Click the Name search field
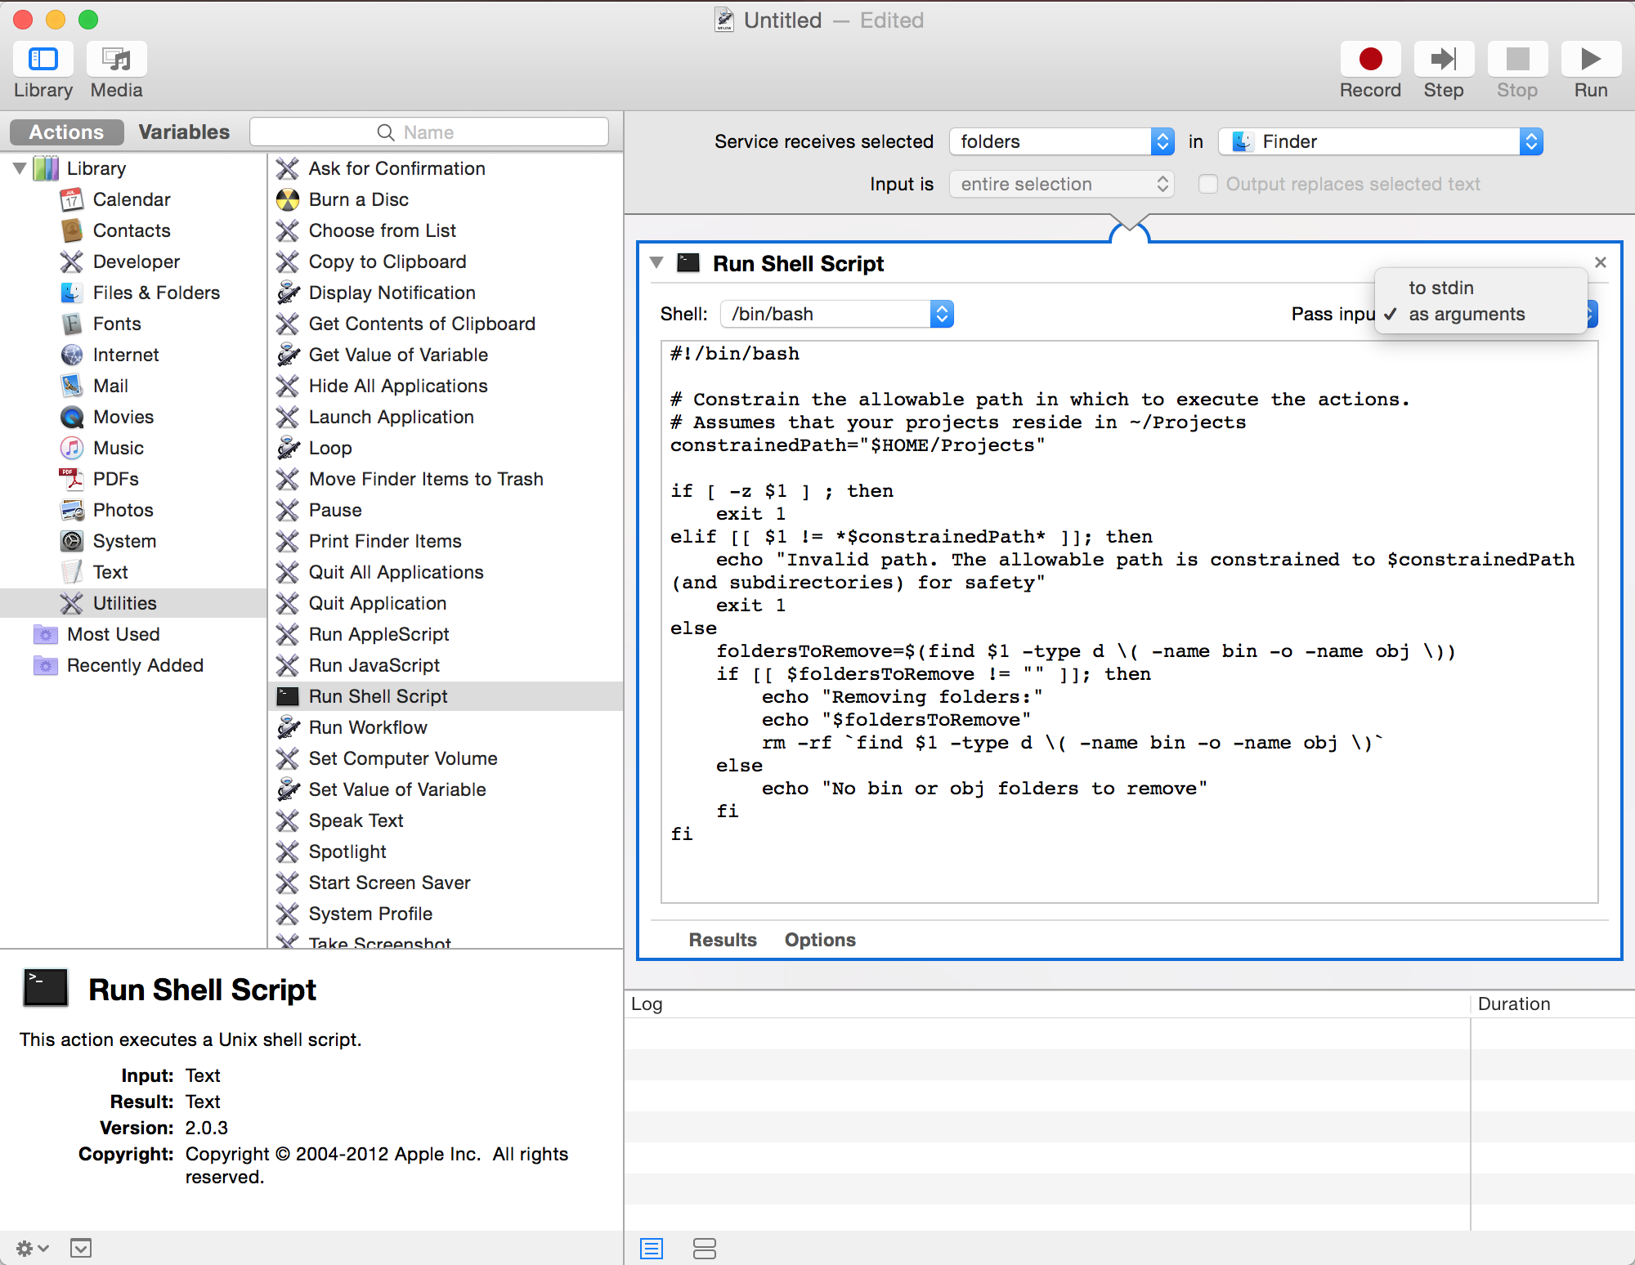Viewport: 1635px width, 1265px height. coord(429,132)
